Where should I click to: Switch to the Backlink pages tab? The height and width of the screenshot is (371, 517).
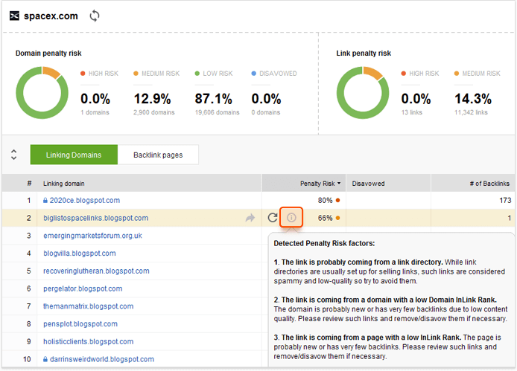[x=158, y=155]
